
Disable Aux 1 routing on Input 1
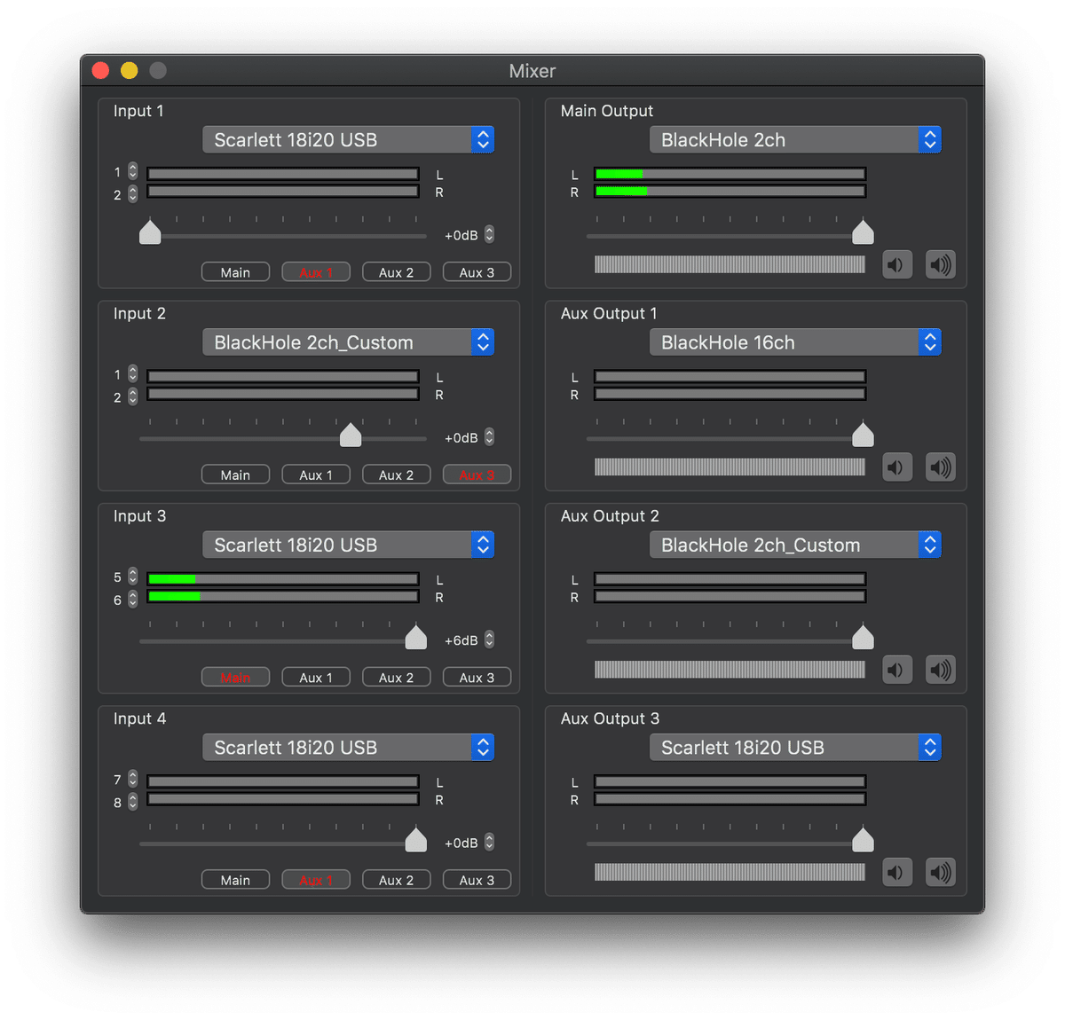coord(316,272)
